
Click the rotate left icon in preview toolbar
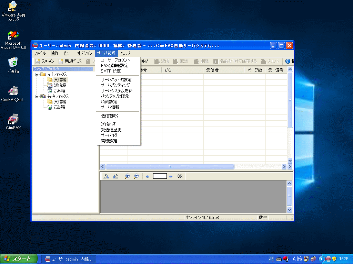point(106,176)
